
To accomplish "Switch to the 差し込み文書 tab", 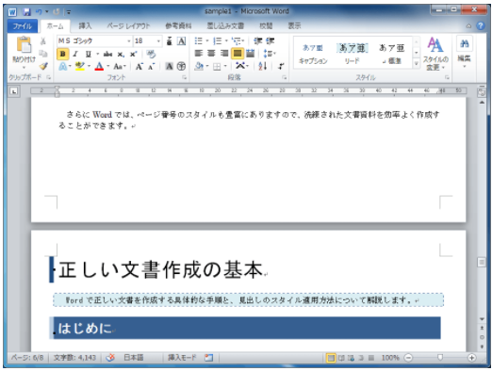I will [225, 26].
